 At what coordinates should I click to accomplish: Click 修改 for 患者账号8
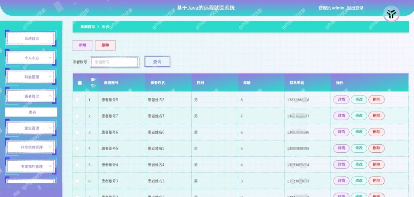pos(359,100)
